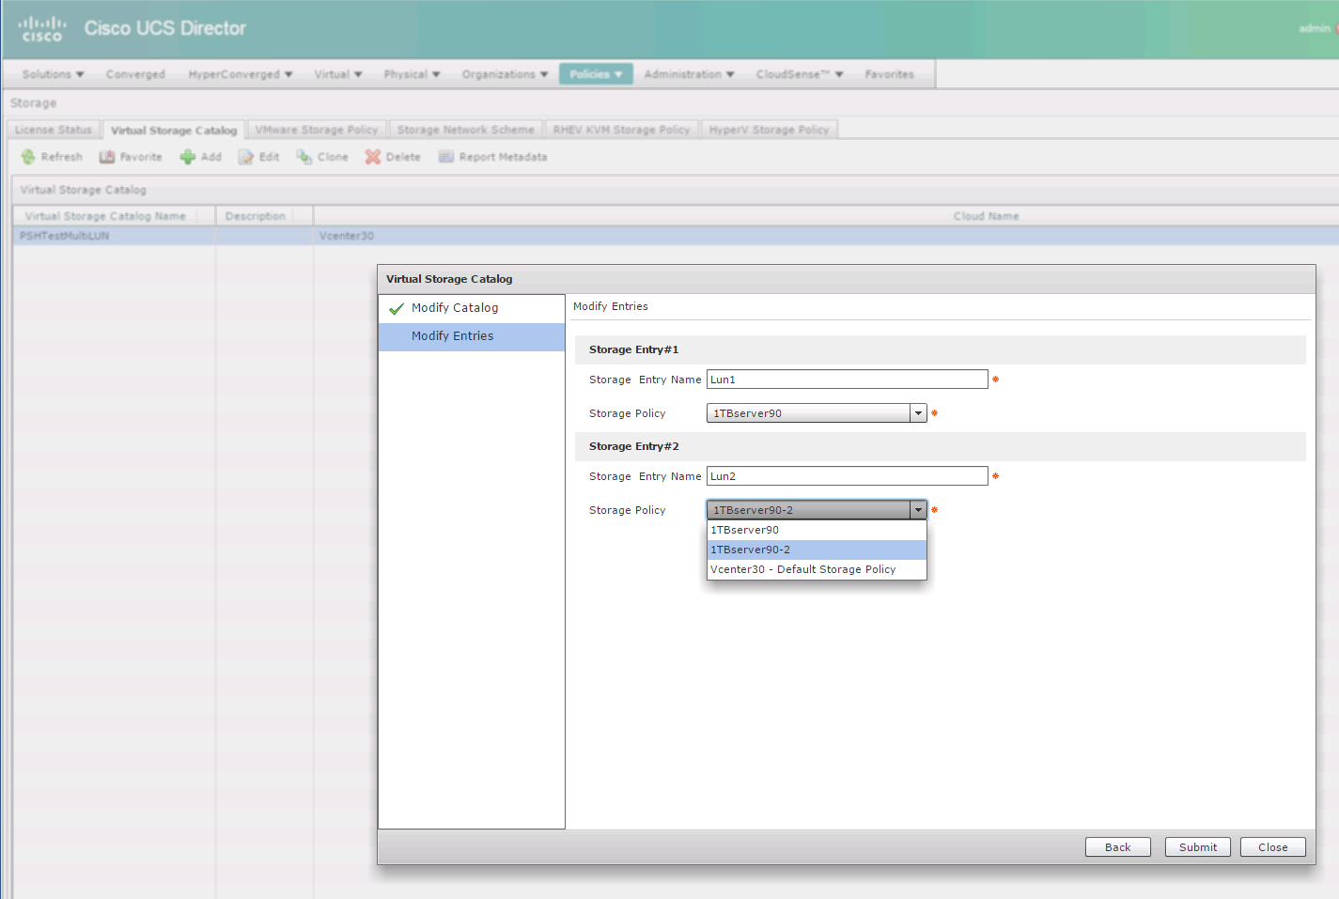The height and width of the screenshot is (899, 1339).
Task: Expand the Virtual menu
Action: click(x=338, y=74)
